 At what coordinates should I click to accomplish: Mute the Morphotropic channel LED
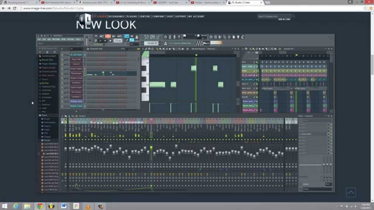click(x=62, y=73)
